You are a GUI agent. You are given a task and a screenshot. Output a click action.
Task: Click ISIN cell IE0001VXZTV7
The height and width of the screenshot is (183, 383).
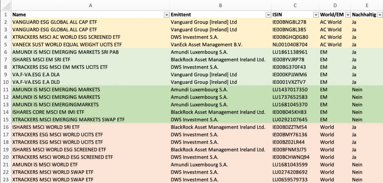click(x=295, y=82)
